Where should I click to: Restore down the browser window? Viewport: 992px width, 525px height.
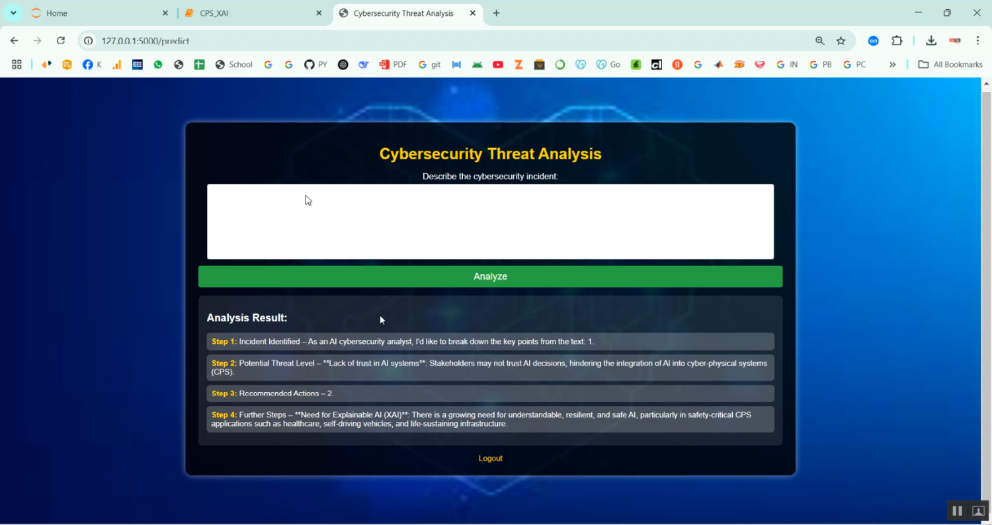(x=947, y=13)
